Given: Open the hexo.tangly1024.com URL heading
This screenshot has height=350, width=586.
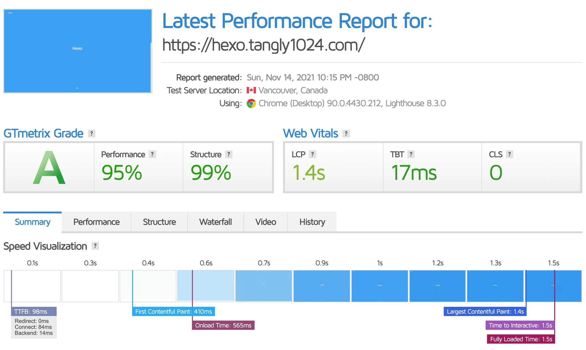Looking at the screenshot, I should tap(264, 45).
